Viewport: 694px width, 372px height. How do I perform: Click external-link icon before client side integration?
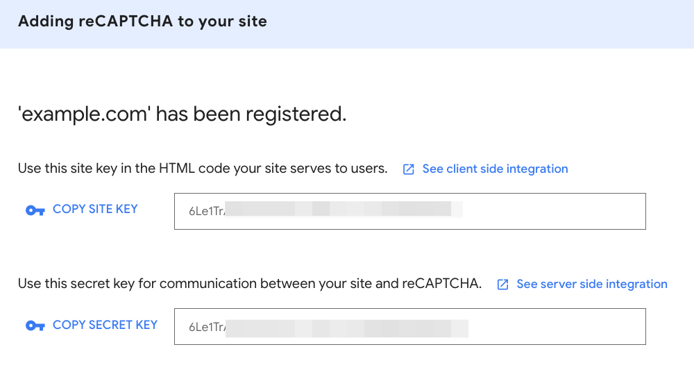tap(409, 169)
